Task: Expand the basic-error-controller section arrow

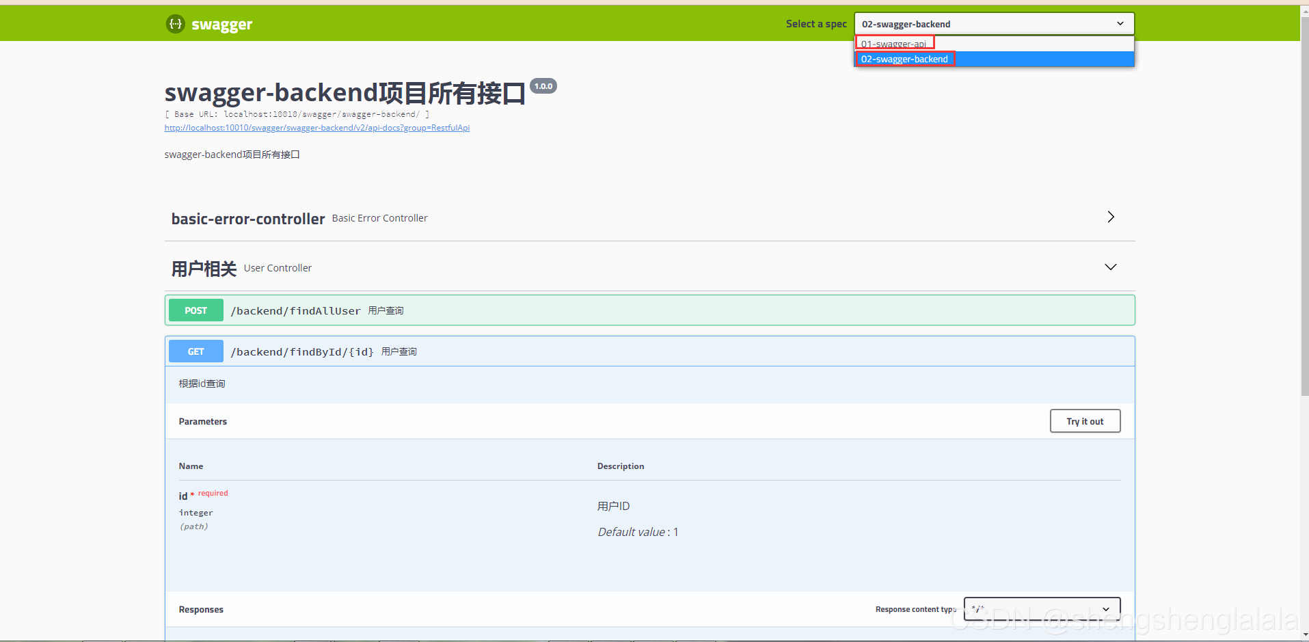Action: 1111,217
